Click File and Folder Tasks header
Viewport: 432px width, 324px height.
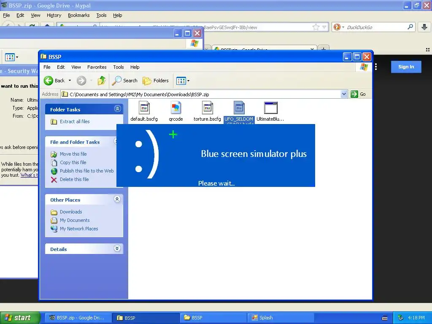pos(75,142)
